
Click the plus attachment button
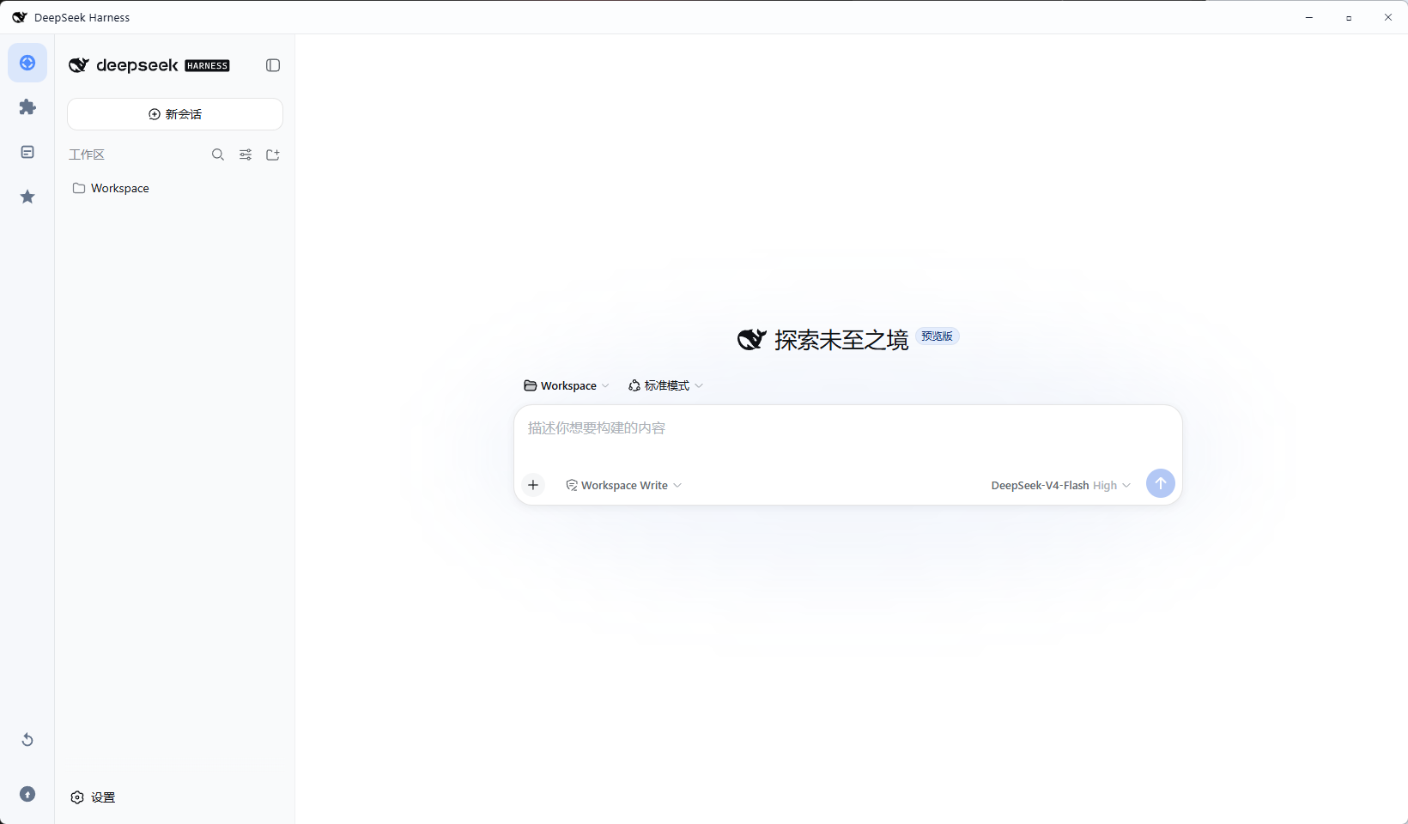coord(533,485)
